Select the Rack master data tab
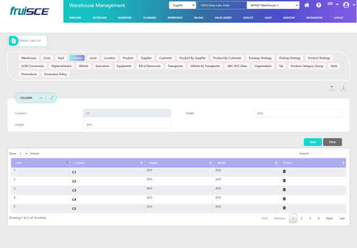Viewport: 357px width, 248px height. [61, 58]
